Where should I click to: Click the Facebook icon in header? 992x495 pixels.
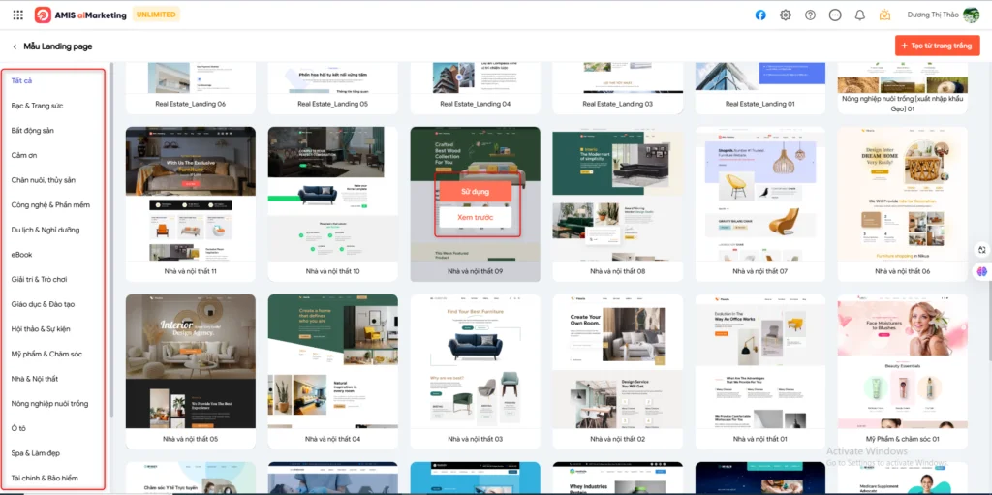point(760,15)
